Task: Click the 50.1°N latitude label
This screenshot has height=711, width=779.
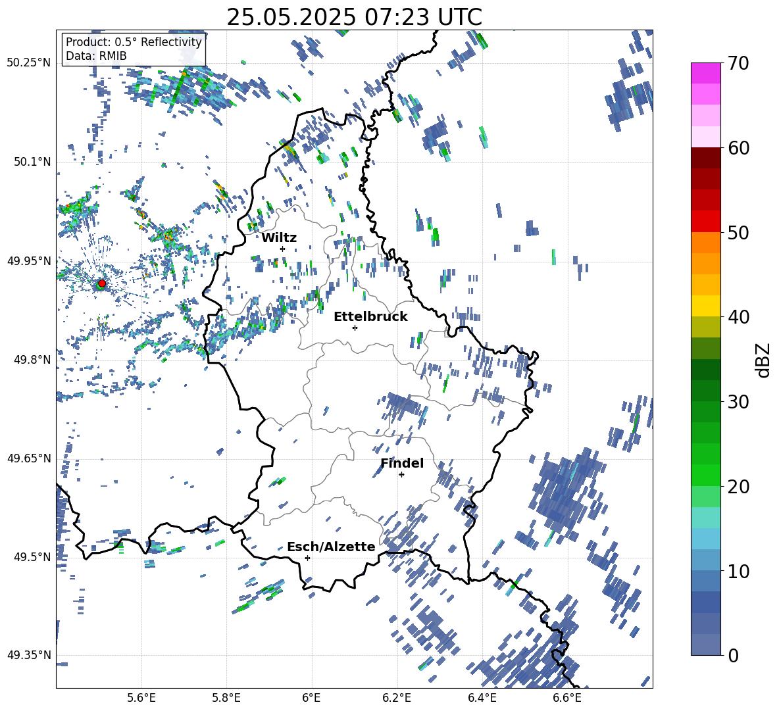Action: (x=32, y=162)
